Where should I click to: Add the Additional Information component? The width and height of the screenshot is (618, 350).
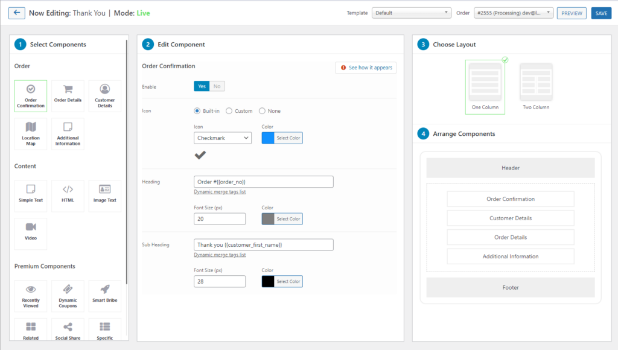68,134
